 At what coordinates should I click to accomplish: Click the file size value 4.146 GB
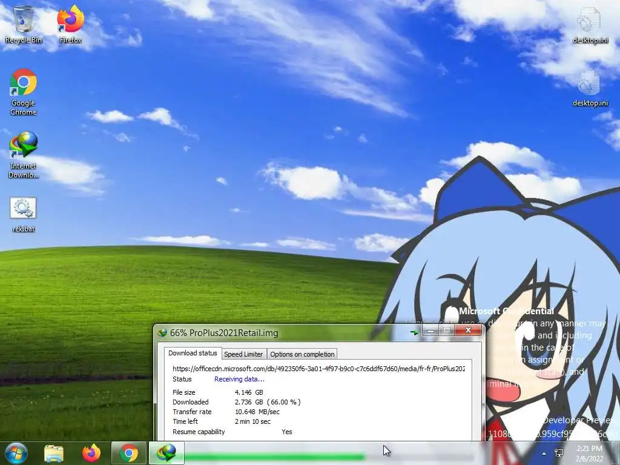coord(249,392)
